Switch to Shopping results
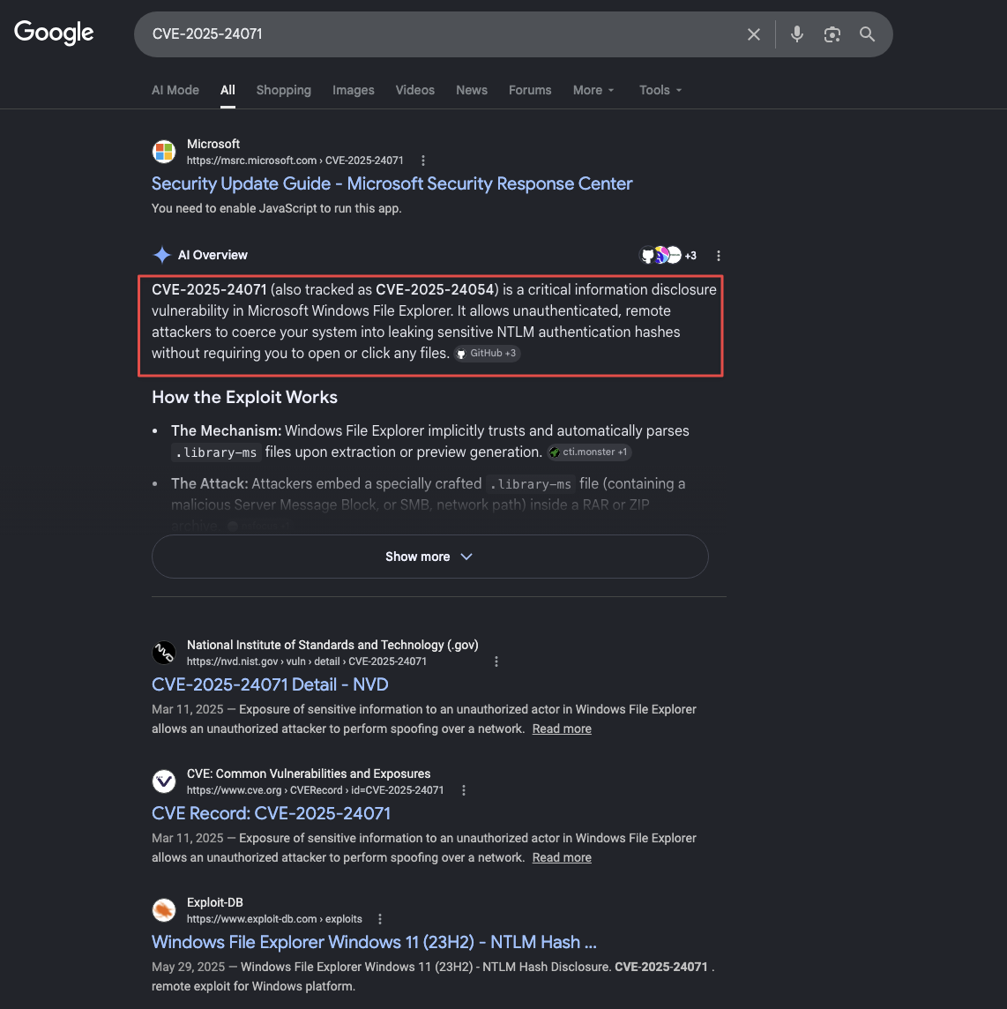1007x1009 pixels. tap(284, 90)
